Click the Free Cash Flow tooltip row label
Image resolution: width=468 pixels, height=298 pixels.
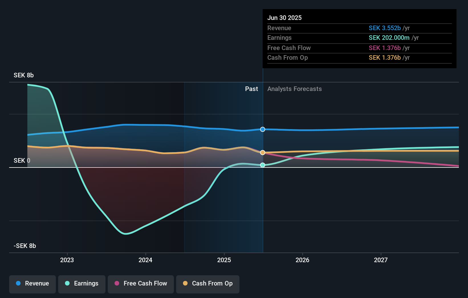click(289, 48)
